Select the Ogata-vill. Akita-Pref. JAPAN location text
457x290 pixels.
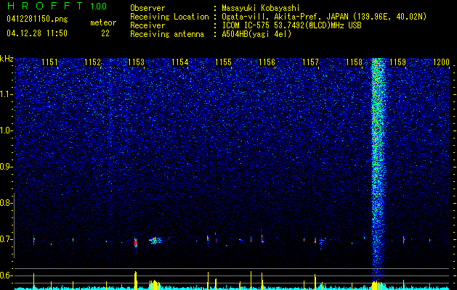[x=324, y=17]
